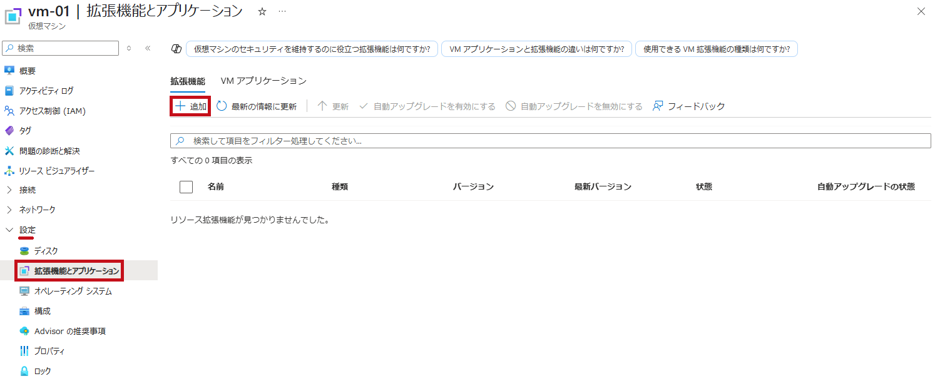Click the security extensions suggestion chip
This screenshot has height=381, width=935.
click(x=312, y=49)
